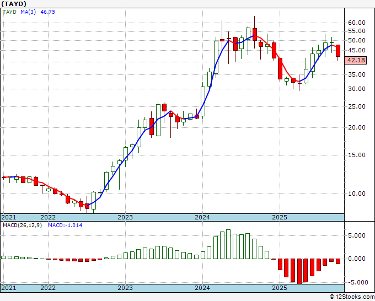
Task: Click the 25.00 price axis label
Action: pyautogui.click(x=357, y=106)
